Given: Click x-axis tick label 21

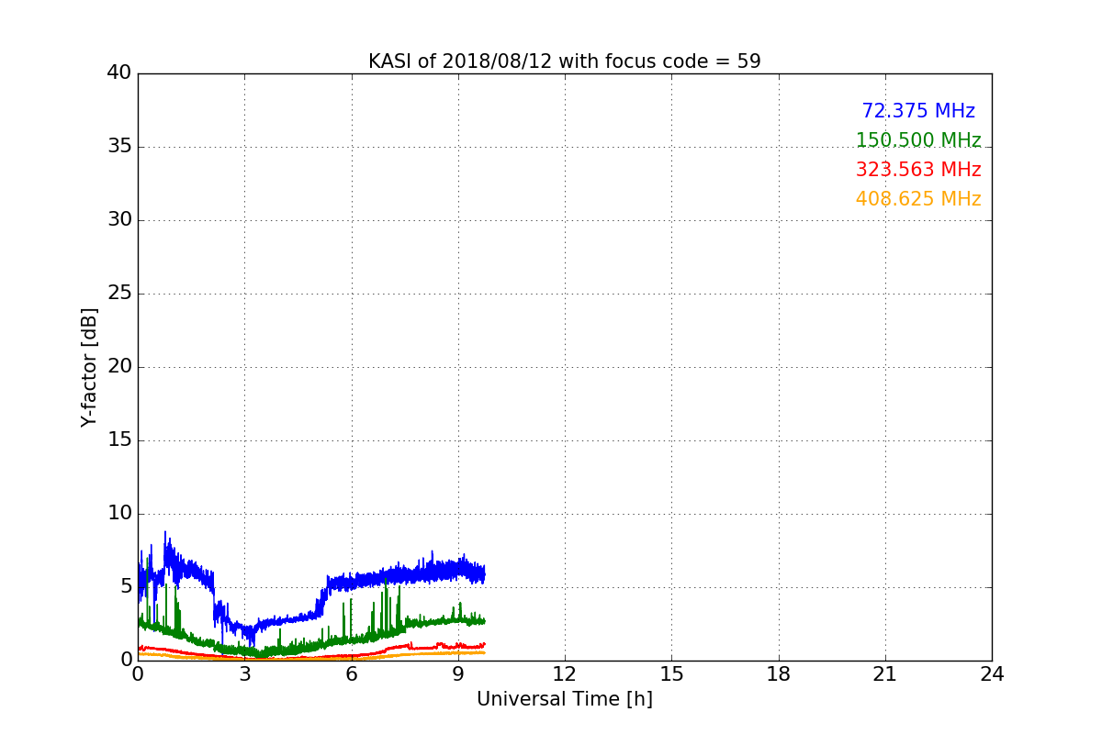Looking at the screenshot, I should [x=885, y=674].
